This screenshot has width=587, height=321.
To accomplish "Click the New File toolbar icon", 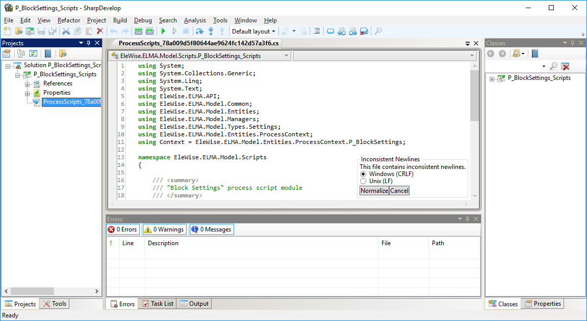I will [7, 32].
